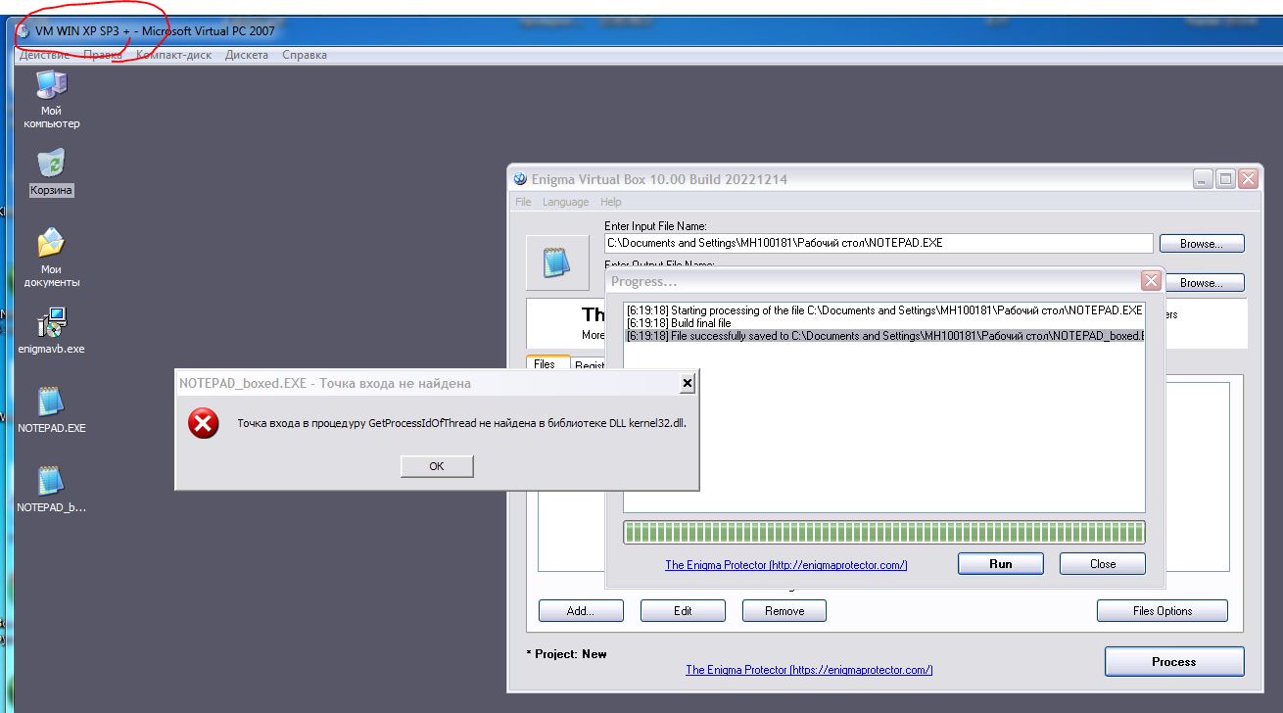
Task: Browse for the output file name
Action: (1202, 283)
